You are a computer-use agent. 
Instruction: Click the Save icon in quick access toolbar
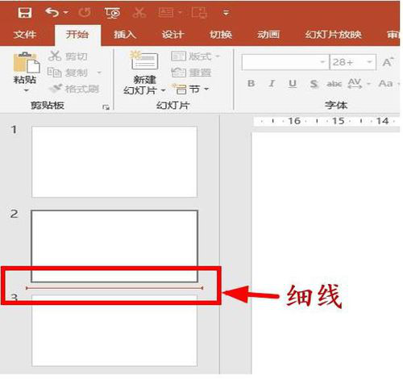pyautogui.click(x=25, y=12)
